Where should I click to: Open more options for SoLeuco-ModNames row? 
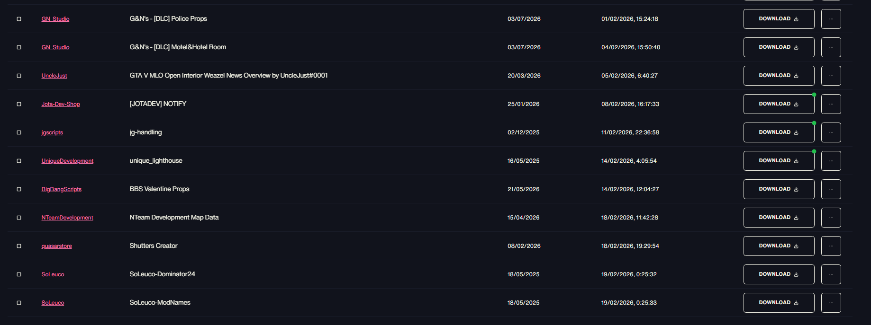point(831,303)
